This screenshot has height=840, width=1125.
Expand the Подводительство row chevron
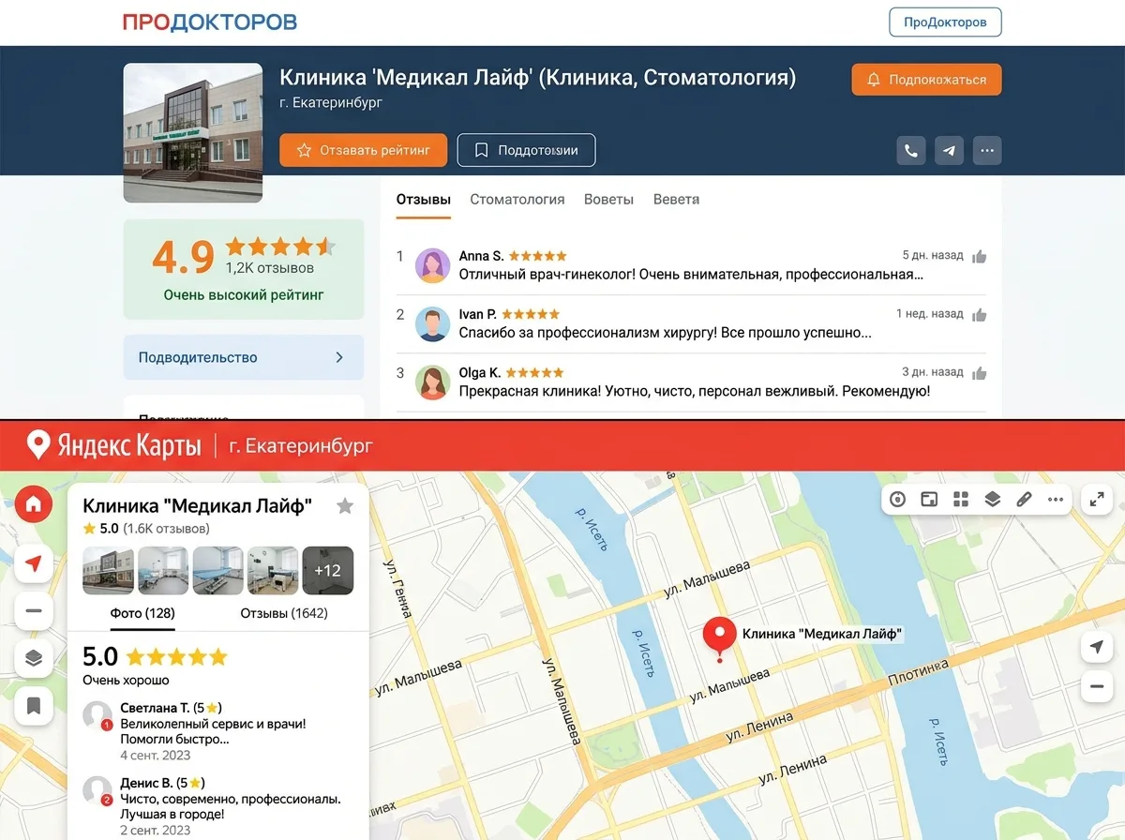[x=339, y=357]
